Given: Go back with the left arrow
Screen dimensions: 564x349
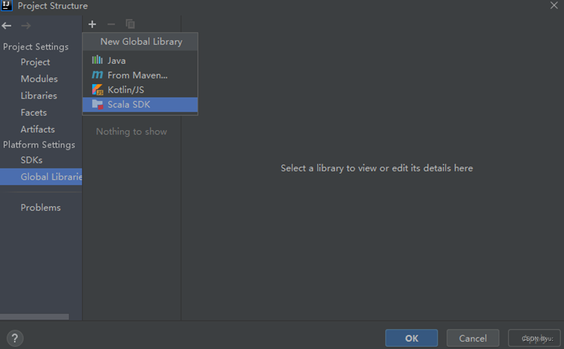Looking at the screenshot, I should pyautogui.click(x=6, y=25).
